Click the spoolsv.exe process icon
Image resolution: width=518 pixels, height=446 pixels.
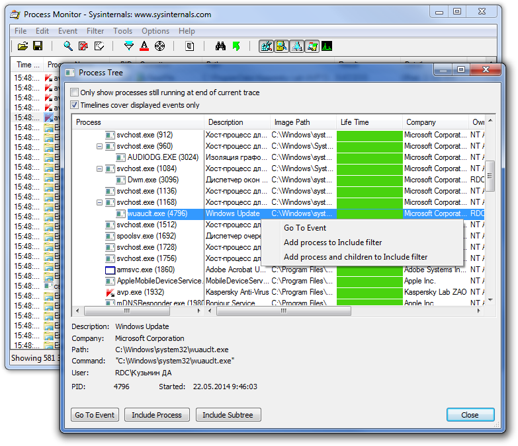pyautogui.click(x=110, y=236)
